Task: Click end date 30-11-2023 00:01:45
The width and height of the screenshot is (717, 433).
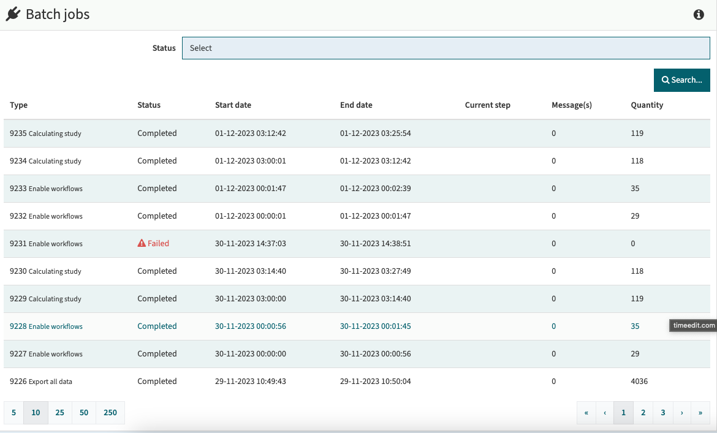Action: click(376, 326)
